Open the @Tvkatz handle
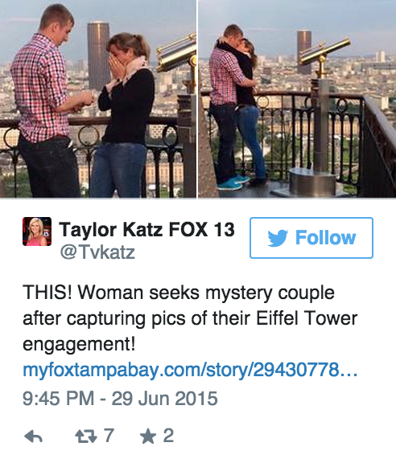396x463 pixels. (x=97, y=252)
